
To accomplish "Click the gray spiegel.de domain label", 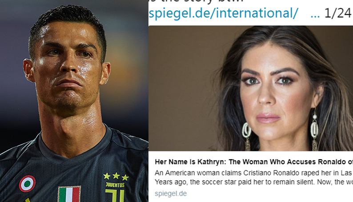I will pyautogui.click(x=171, y=194).
